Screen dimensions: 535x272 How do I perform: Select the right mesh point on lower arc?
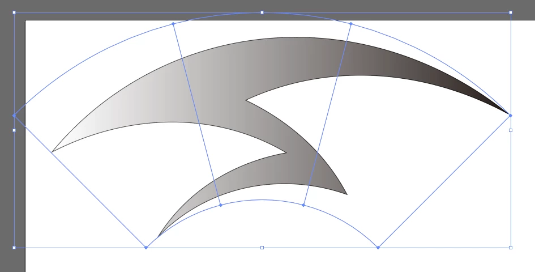303,205
